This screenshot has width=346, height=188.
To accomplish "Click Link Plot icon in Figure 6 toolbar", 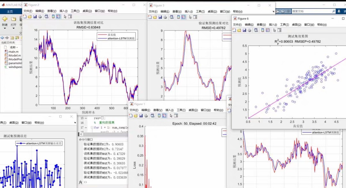I will (256, 30).
